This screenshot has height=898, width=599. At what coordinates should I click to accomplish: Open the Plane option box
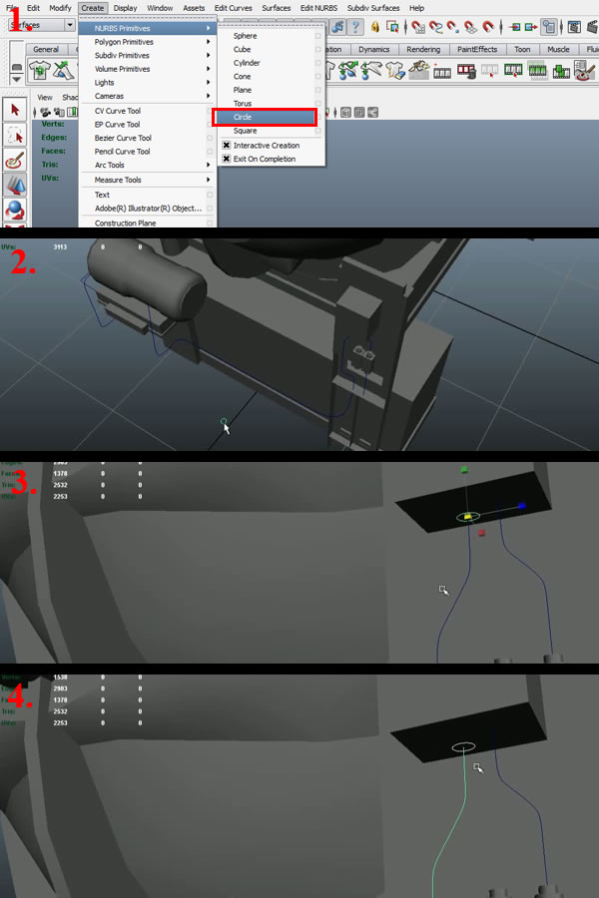[x=318, y=90]
